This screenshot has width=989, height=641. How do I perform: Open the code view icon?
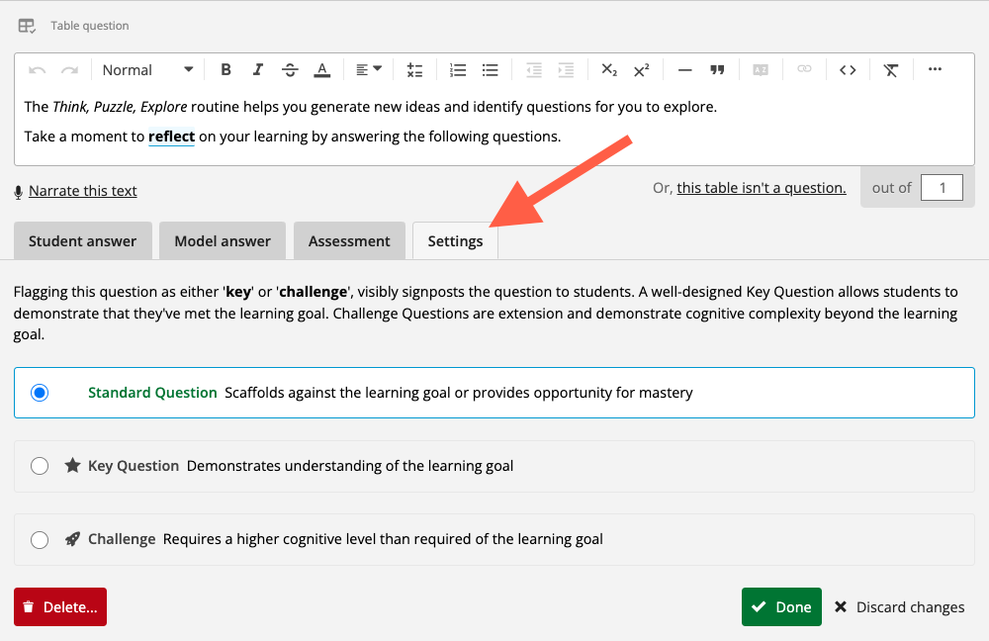pyautogui.click(x=848, y=69)
